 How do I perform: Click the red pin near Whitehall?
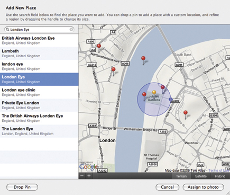114,72
